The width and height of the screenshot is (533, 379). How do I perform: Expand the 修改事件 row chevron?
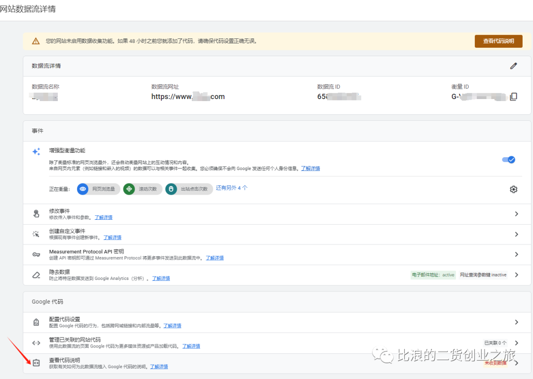click(516, 214)
